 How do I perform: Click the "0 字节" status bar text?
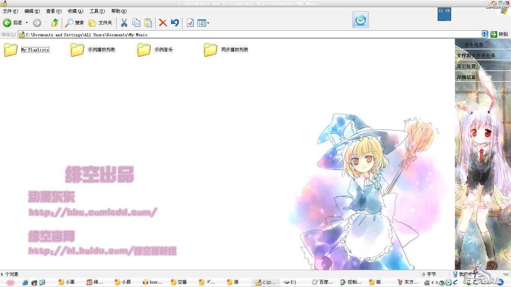click(x=429, y=274)
